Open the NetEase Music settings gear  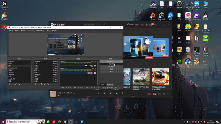(x=146, y=25)
